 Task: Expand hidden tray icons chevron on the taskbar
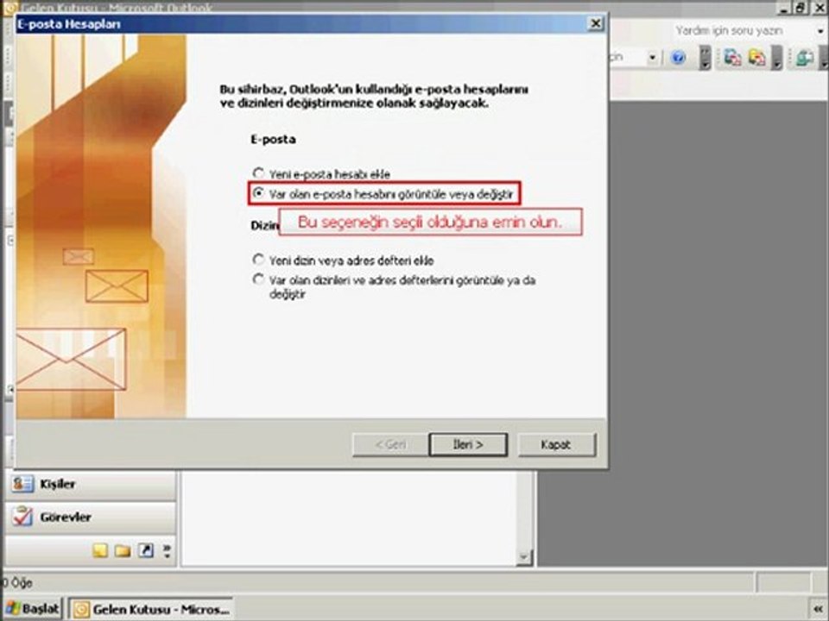click(818, 610)
